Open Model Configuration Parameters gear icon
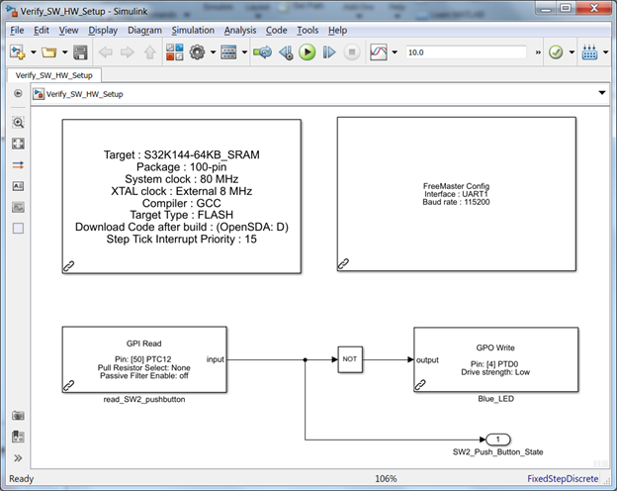617x491 pixels. pos(197,52)
